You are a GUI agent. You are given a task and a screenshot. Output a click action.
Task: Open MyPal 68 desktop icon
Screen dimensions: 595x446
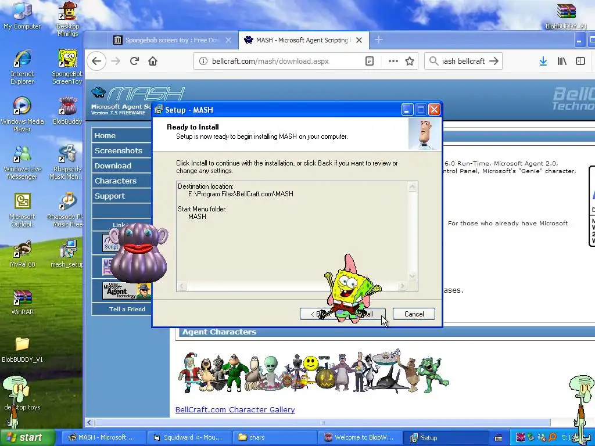[x=22, y=254]
